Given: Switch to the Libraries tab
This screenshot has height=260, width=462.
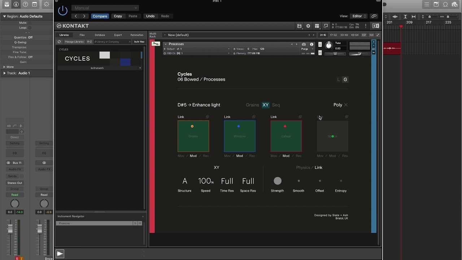Looking at the screenshot, I should pos(64,35).
